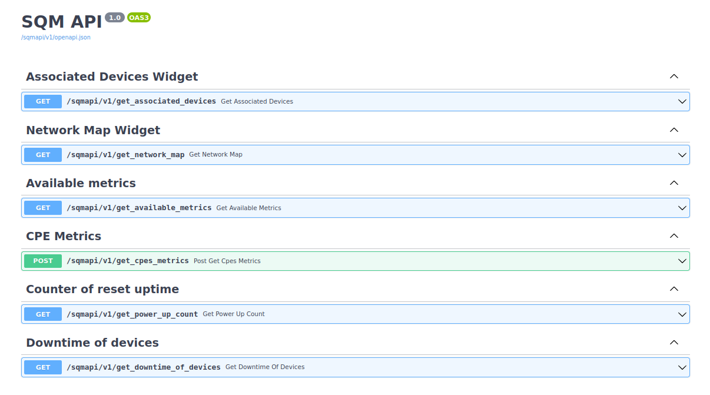
Task: Collapse Counter of reset uptime section
Action: point(674,289)
